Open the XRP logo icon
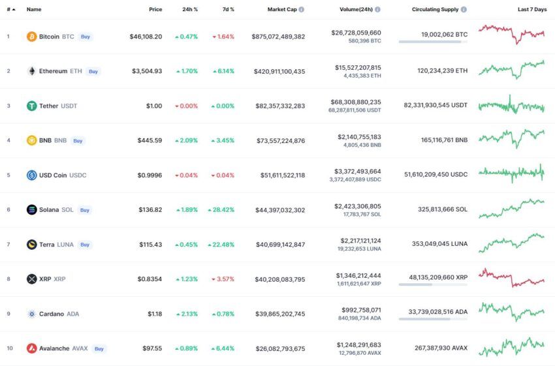 pyautogui.click(x=31, y=279)
